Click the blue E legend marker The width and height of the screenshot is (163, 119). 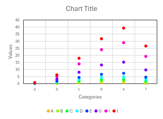[87, 111]
